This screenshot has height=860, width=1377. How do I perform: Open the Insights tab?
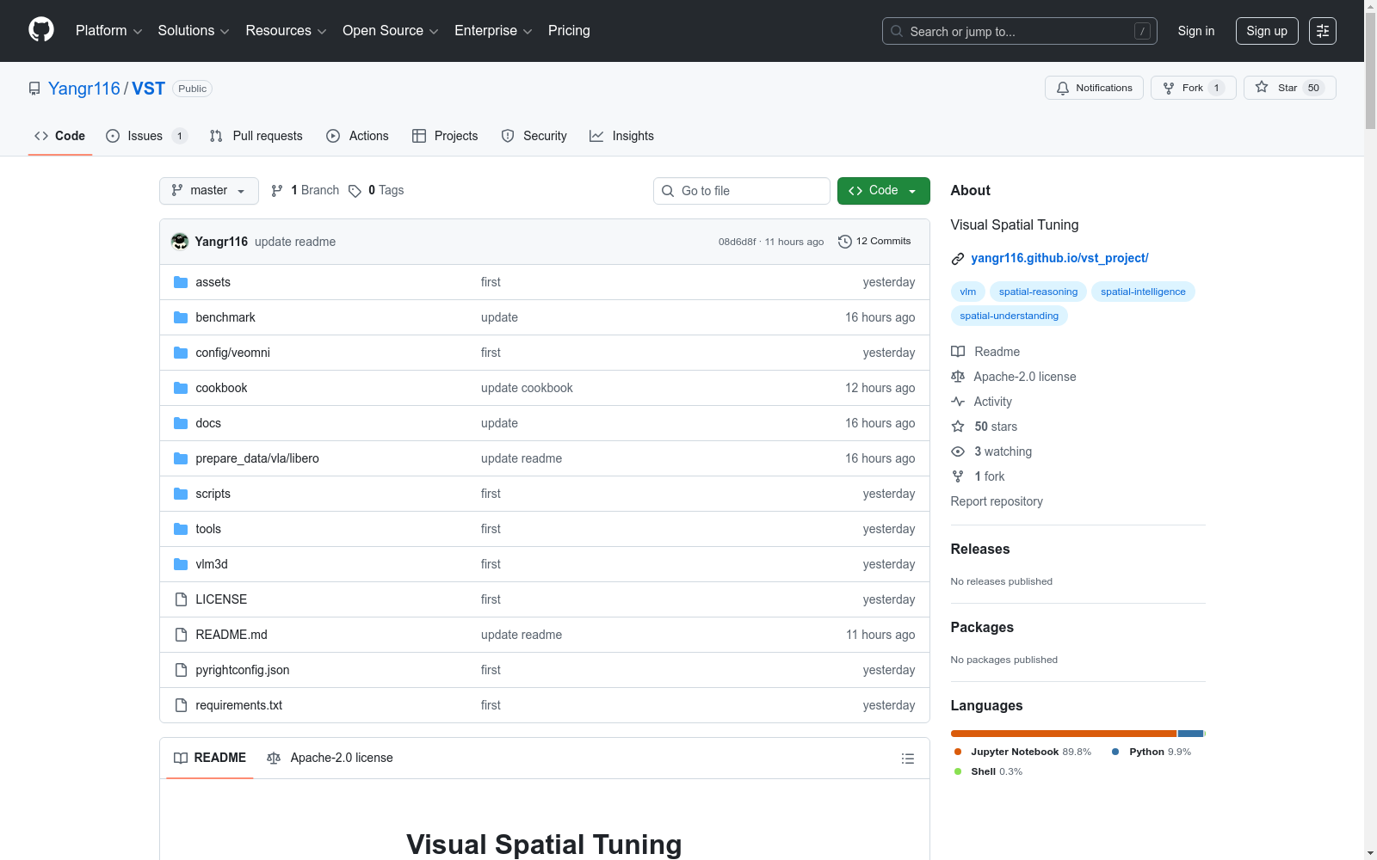[621, 136]
